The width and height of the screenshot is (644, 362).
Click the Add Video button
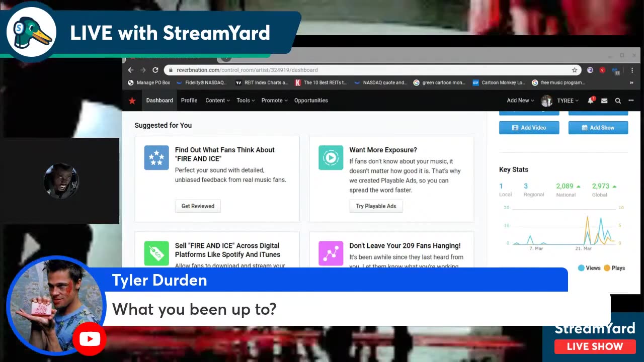529,128
